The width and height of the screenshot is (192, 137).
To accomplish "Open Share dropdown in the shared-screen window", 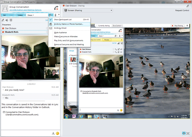I will (101, 36).
